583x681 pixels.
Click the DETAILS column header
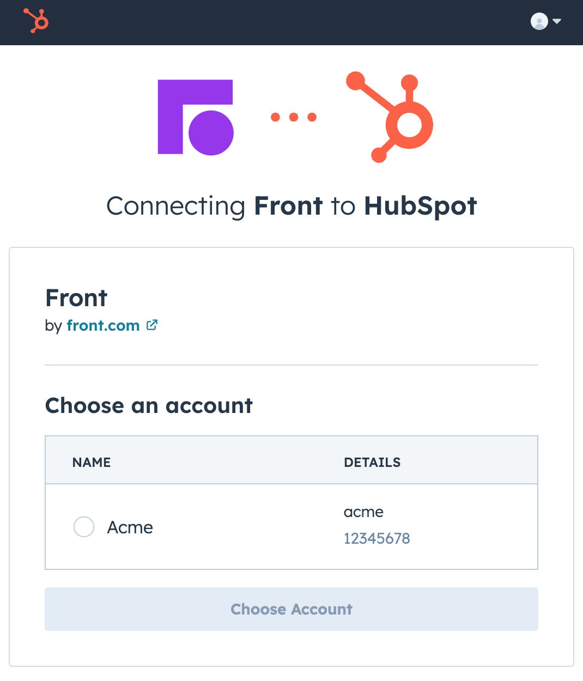pyautogui.click(x=372, y=463)
